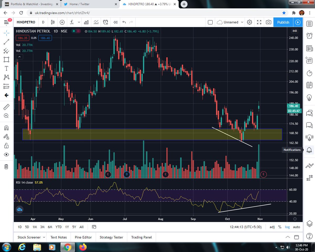This screenshot has width=315, height=252.
Task: Select the XABCD patterns tool
Action: (x=7, y=77)
